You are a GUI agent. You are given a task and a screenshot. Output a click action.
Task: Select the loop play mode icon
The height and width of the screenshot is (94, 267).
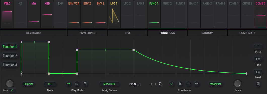77,84
